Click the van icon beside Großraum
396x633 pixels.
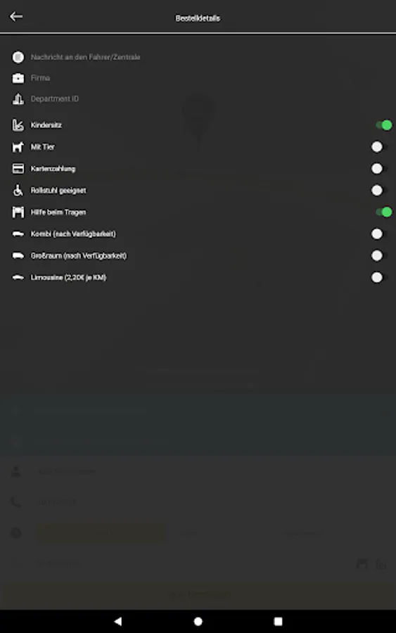(x=18, y=255)
